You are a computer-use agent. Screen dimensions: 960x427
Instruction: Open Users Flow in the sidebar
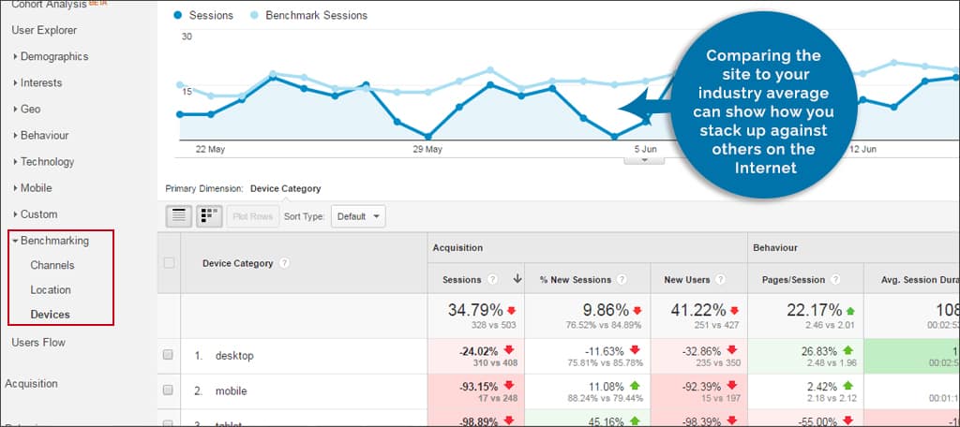tap(37, 342)
